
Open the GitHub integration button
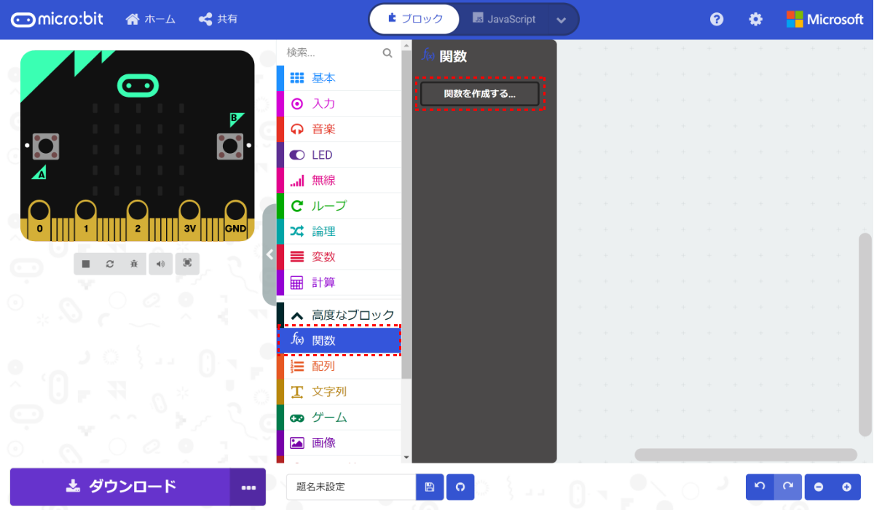point(460,487)
